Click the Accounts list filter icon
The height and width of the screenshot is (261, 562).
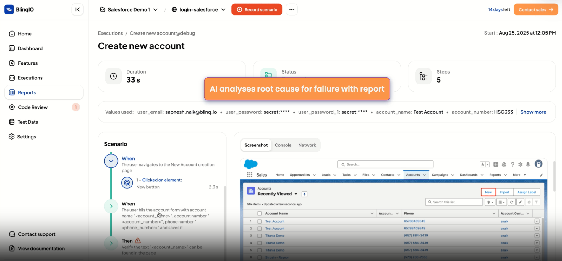click(x=536, y=202)
